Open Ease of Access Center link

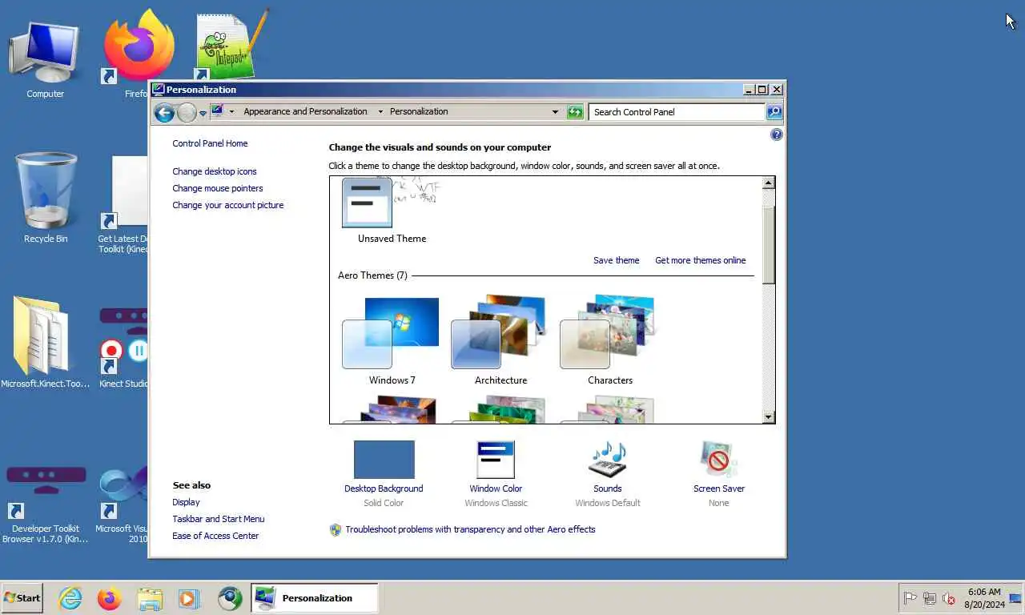coord(215,536)
